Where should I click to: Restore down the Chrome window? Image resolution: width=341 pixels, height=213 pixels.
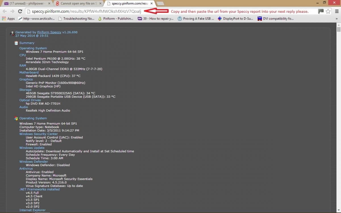[x=325, y=3]
